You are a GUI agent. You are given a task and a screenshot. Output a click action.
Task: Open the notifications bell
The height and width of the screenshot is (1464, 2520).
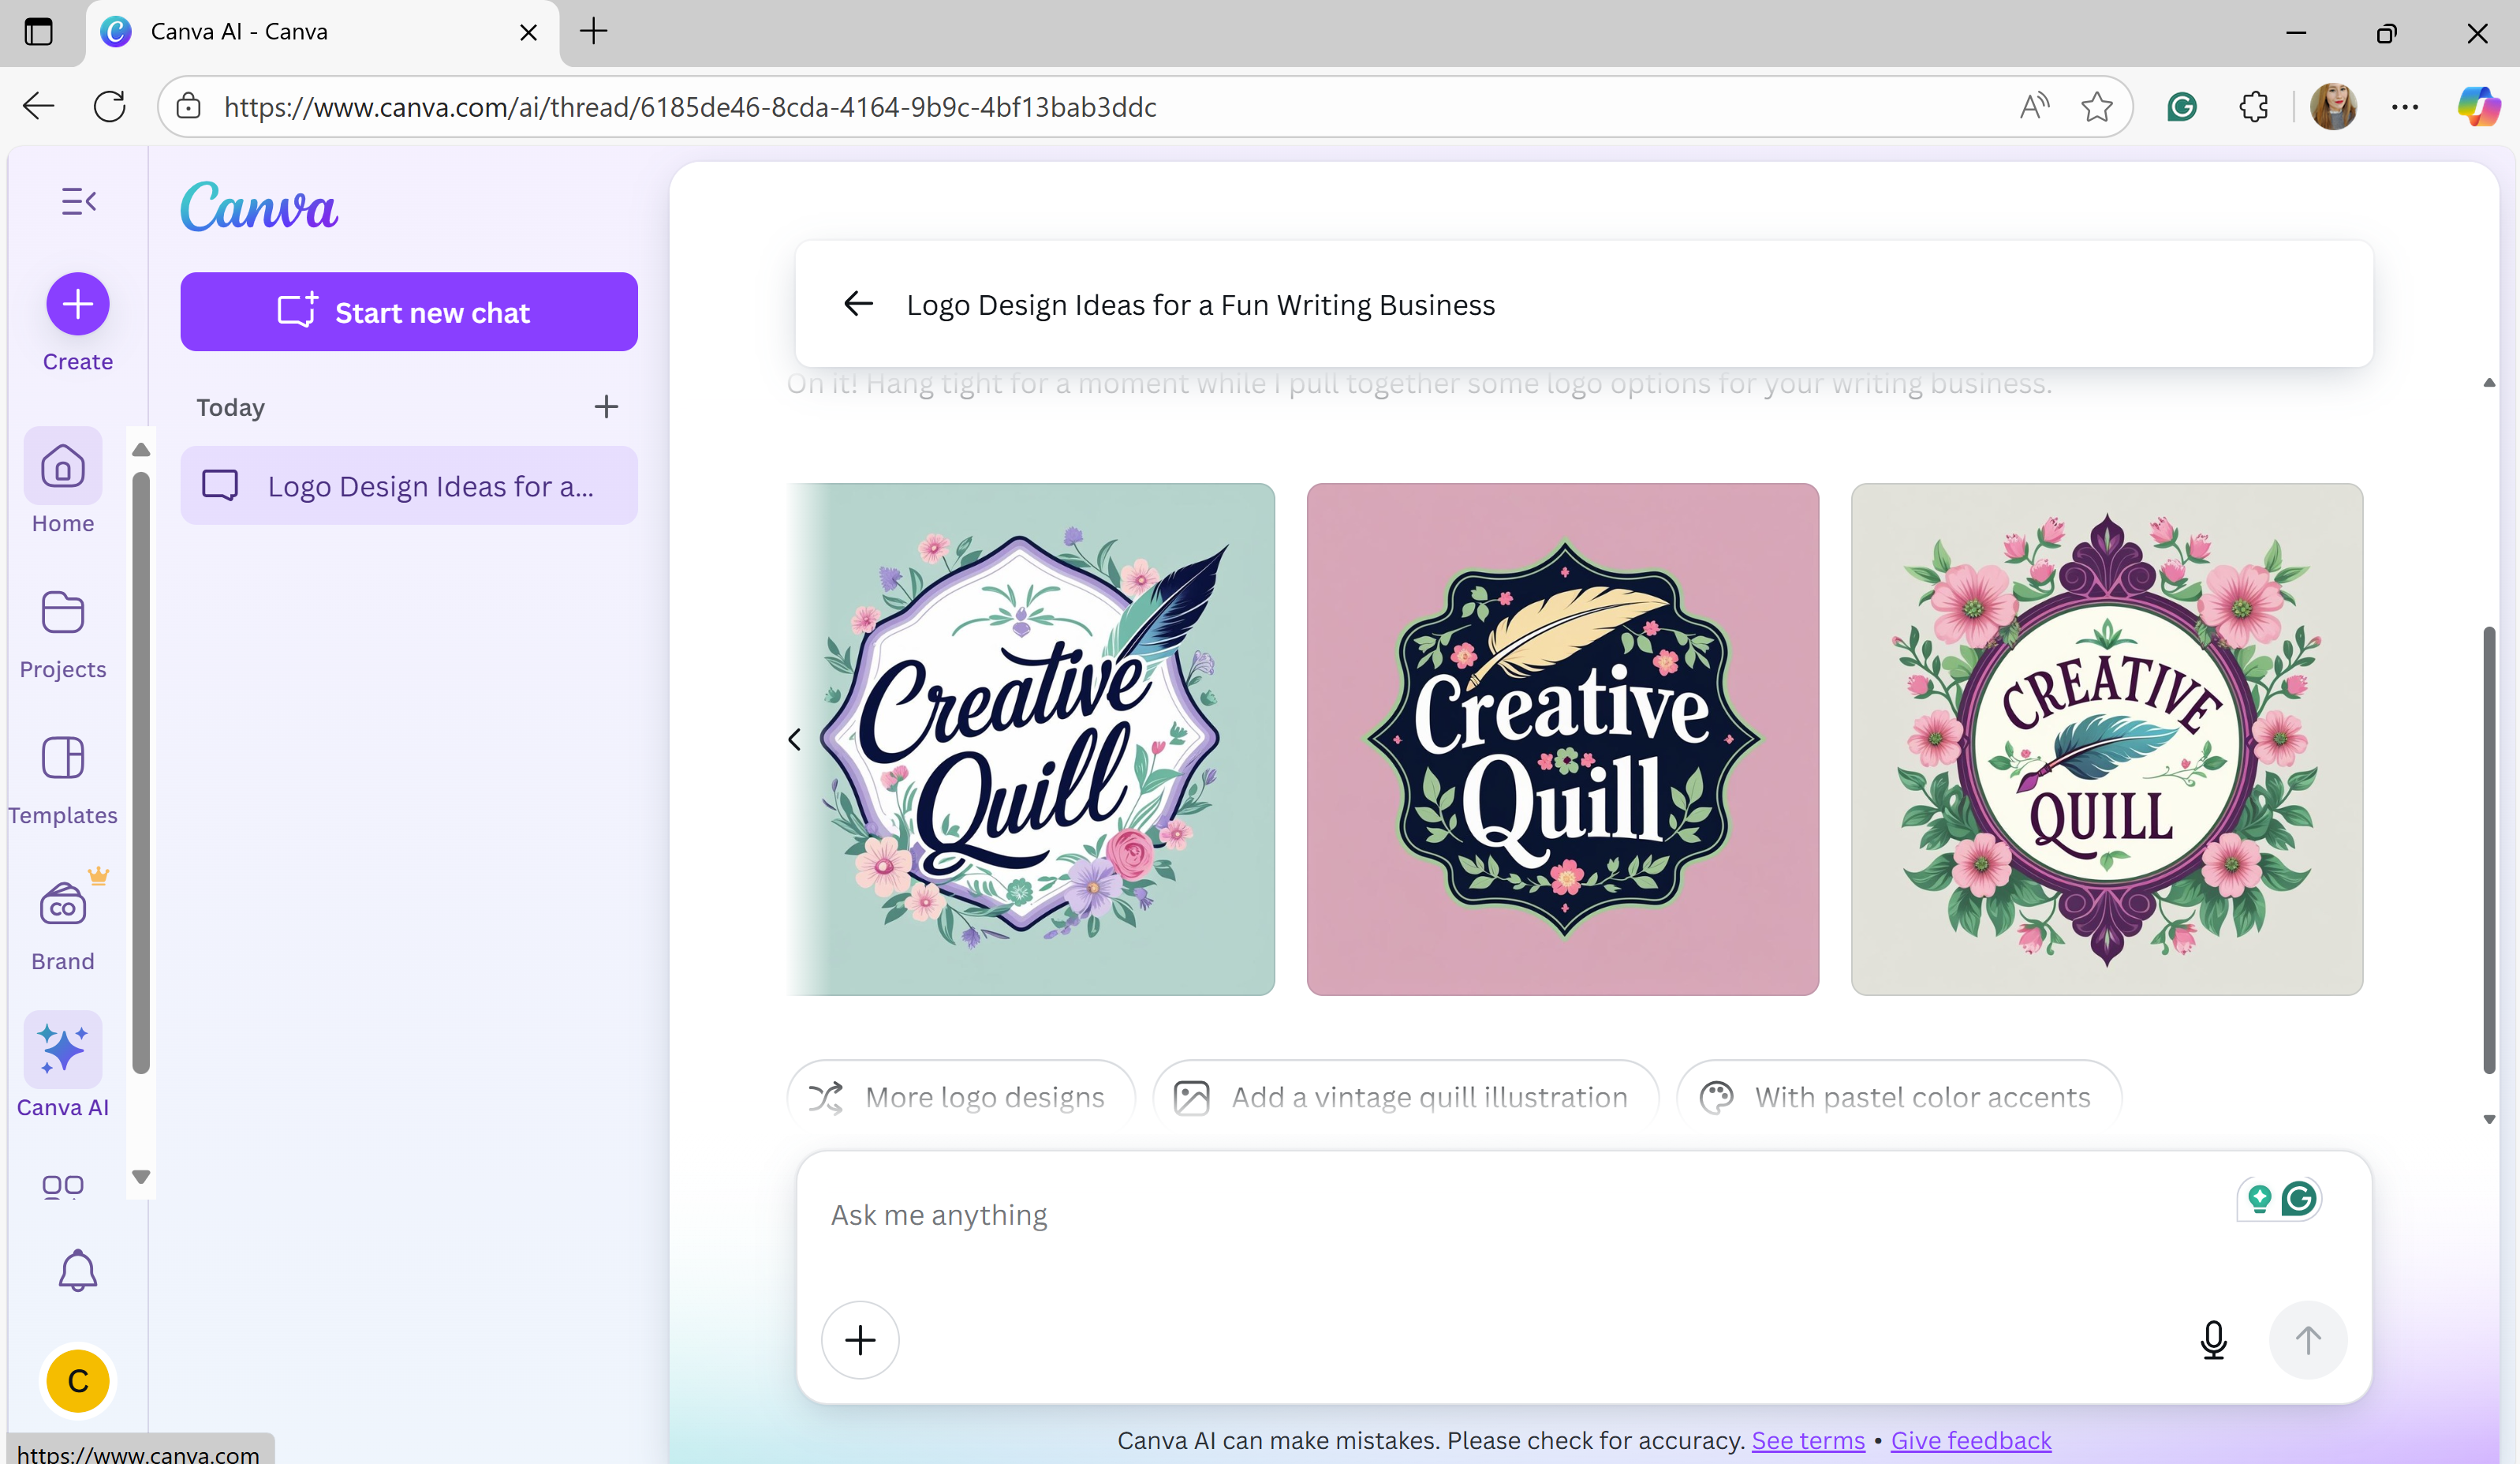pyautogui.click(x=77, y=1271)
